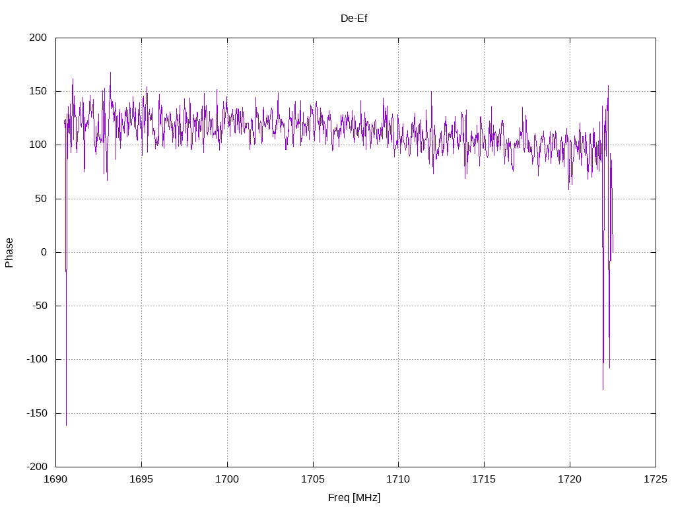Image resolution: width=676 pixels, height=507 pixels.
Task: Select the Freq [MHz] axis label
Action: [x=354, y=498]
